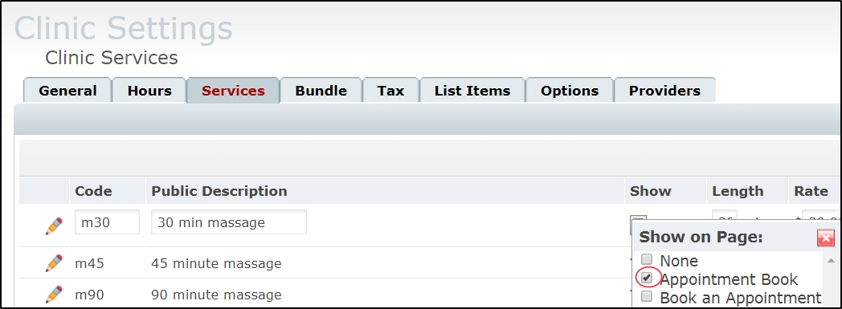Open the Tax tab
Image resolution: width=842 pixels, height=309 pixels.
tap(391, 91)
